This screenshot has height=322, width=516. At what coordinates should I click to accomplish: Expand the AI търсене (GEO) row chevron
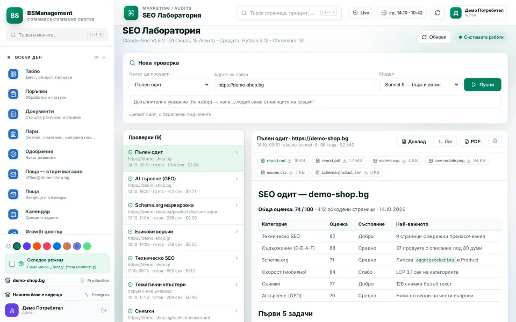click(x=236, y=179)
